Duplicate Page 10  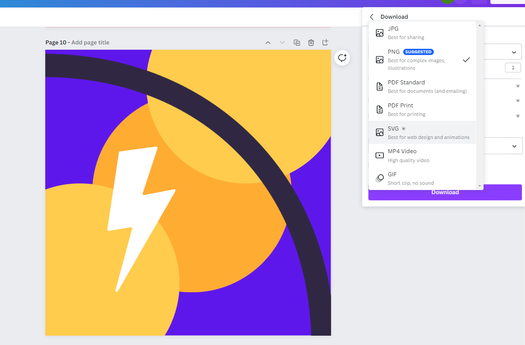tap(296, 43)
